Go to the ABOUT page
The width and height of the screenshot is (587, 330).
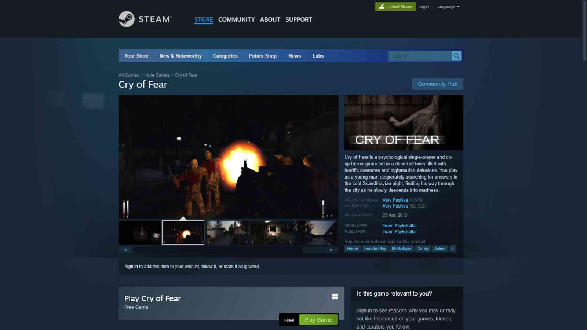coord(270,19)
